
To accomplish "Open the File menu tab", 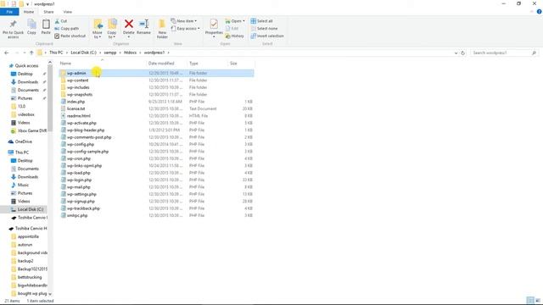I will tap(9, 12).
